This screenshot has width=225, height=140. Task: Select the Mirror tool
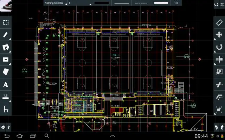tap(219, 59)
